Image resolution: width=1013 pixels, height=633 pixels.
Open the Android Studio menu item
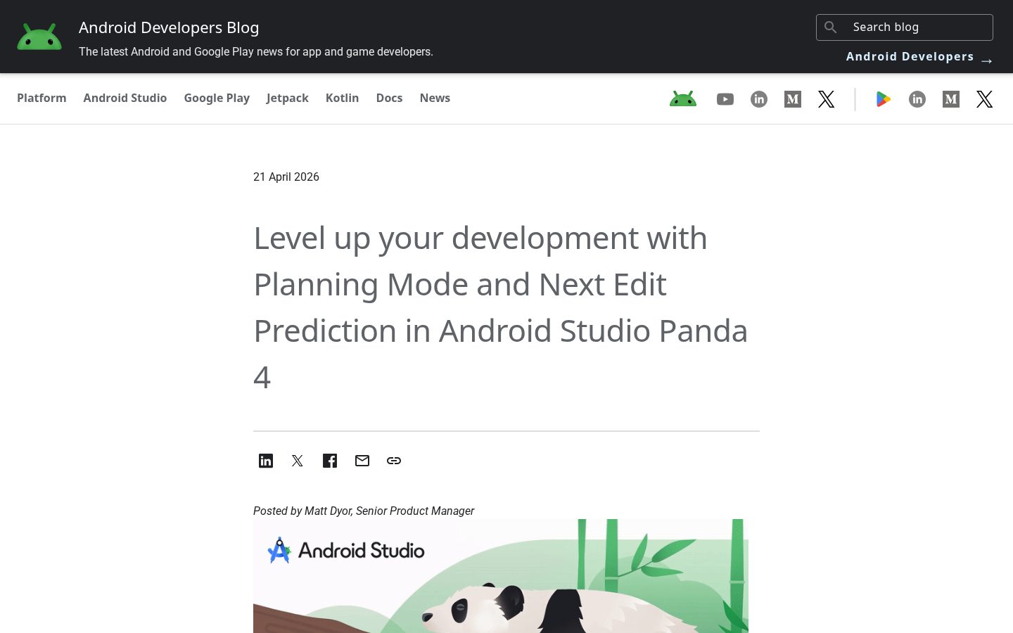tap(125, 98)
